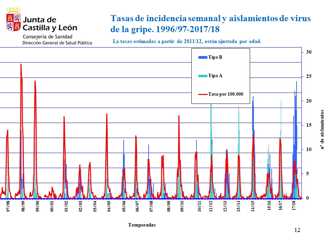This screenshot has height=246, width=328.
Task: Select the Tasa por 100.000 legend label
Action: point(226,94)
